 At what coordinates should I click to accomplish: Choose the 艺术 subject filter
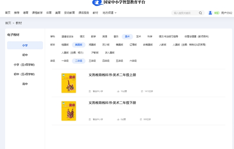point(138,37)
